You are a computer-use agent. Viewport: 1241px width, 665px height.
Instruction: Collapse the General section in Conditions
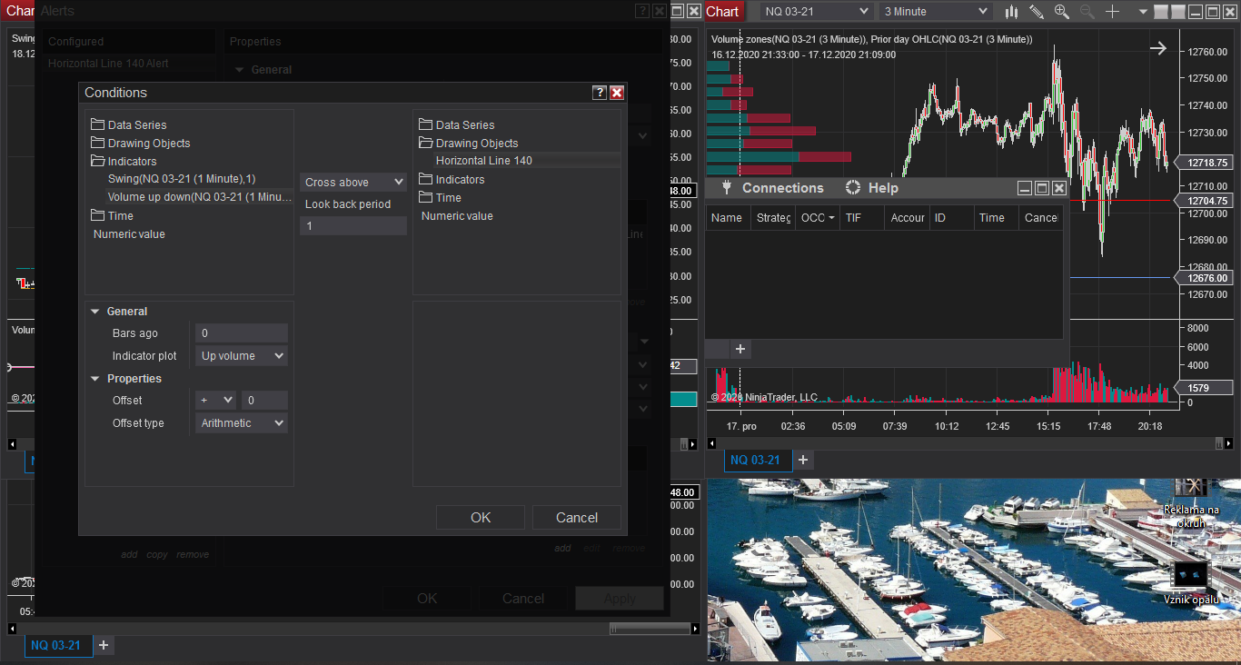pyautogui.click(x=95, y=312)
